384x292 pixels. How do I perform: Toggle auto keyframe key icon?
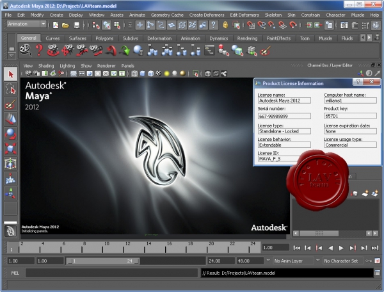pos(368,261)
